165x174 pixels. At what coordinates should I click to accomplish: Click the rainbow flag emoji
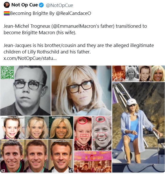(x=7, y=13)
